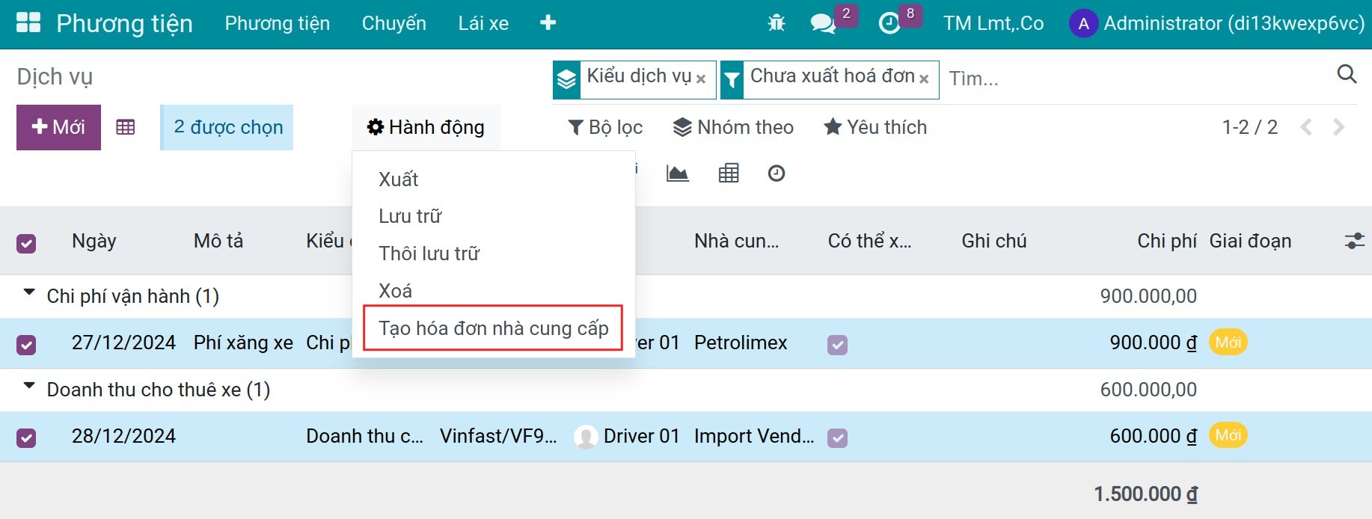Sort by the Giai đoạn column header
This screenshot has width=1372, height=519.
(1250, 241)
